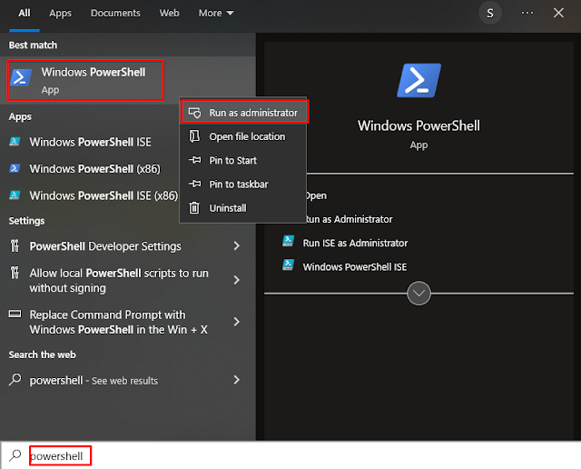Open Windows PowerShell (x86) from Apps list

point(93,169)
